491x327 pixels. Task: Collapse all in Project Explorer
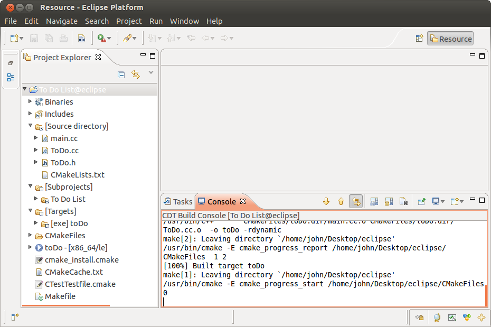pyautogui.click(x=121, y=74)
